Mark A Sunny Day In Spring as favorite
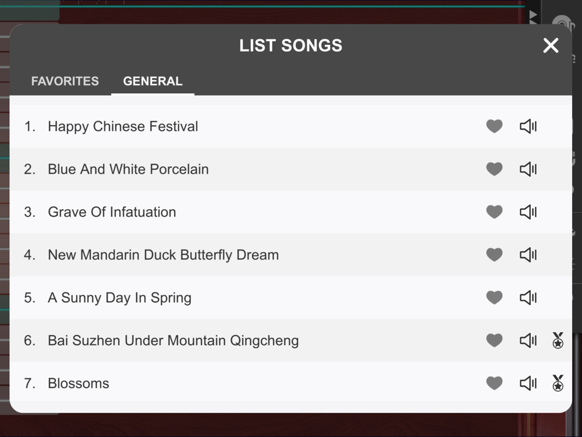This screenshot has height=437, width=582. point(494,298)
